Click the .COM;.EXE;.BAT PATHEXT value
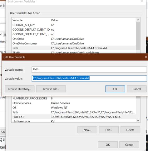This screenshot has width=148, height=151. (86, 117)
